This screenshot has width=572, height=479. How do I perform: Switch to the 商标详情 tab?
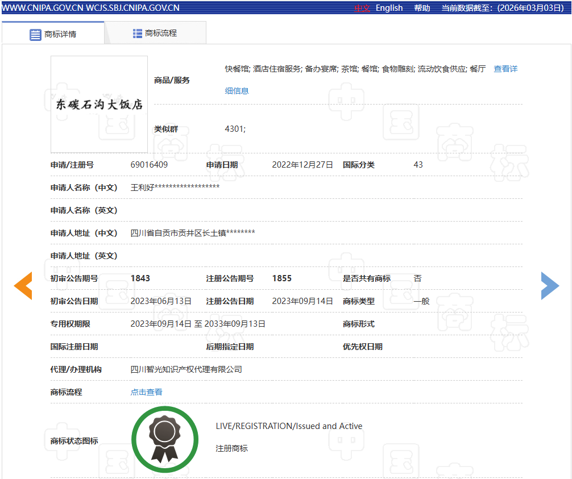point(53,34)
